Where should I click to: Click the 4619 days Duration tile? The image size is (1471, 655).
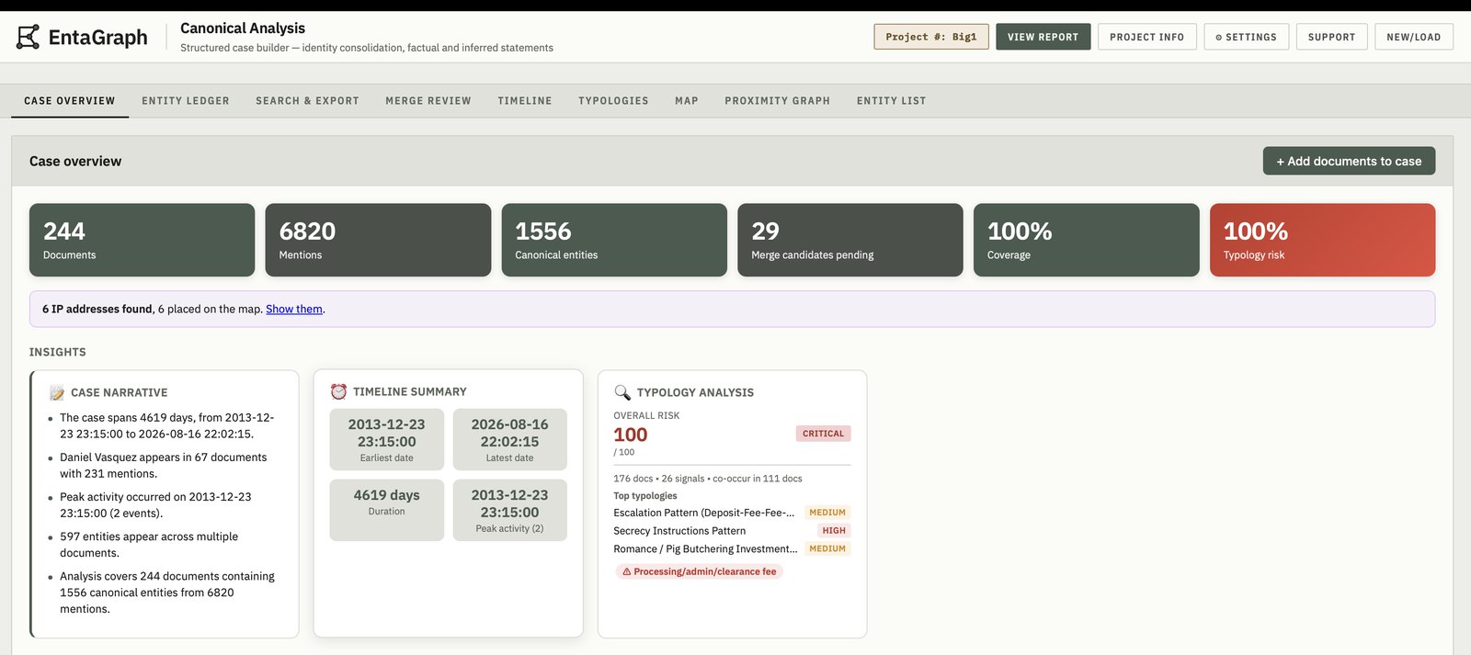pyautogui.click(x=387, y=510)
